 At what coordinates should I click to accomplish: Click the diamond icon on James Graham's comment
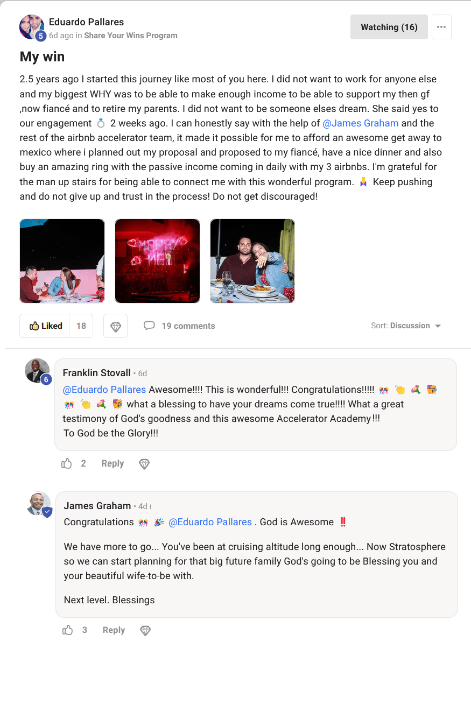pos(145,630)
